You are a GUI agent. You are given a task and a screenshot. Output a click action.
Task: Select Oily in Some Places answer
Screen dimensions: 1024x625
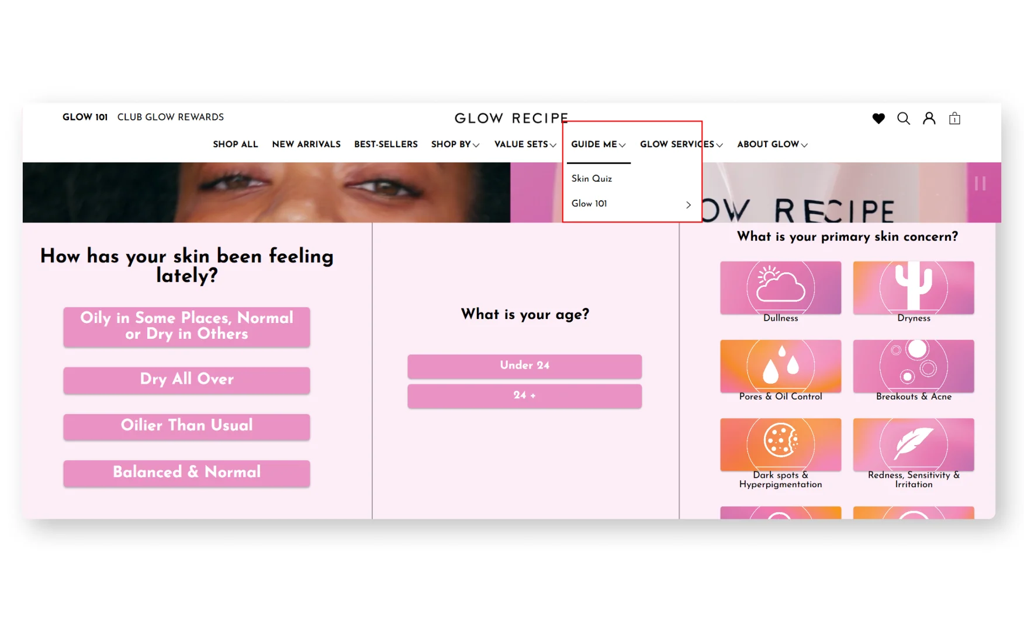point(186,327)
